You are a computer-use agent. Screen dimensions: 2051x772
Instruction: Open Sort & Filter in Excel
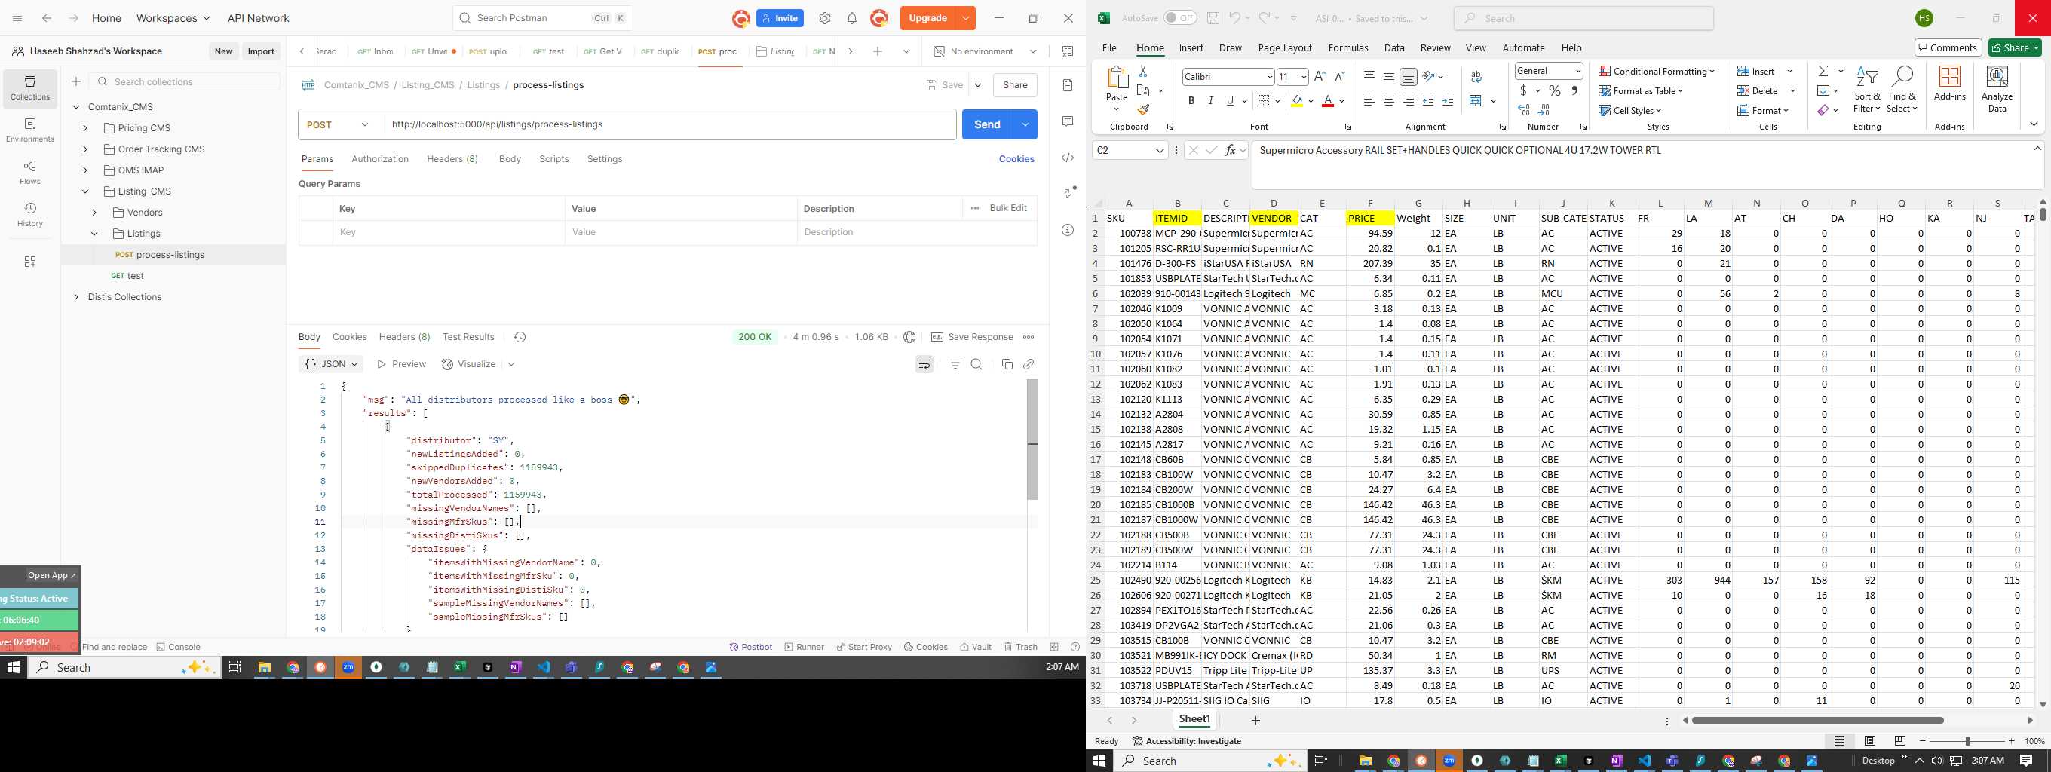1866,90
